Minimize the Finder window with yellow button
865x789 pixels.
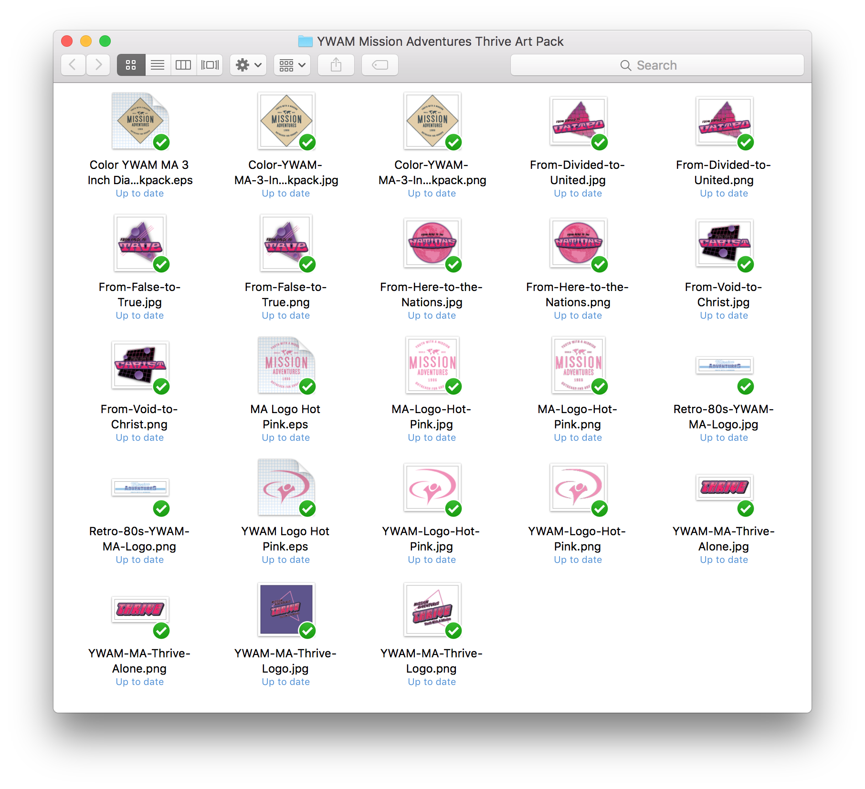pos(86,41)
